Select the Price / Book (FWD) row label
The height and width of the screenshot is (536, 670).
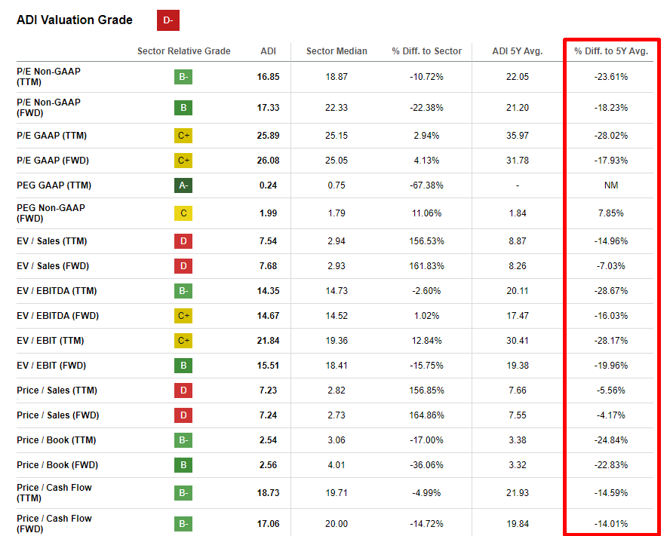click(x=57, y=465)
